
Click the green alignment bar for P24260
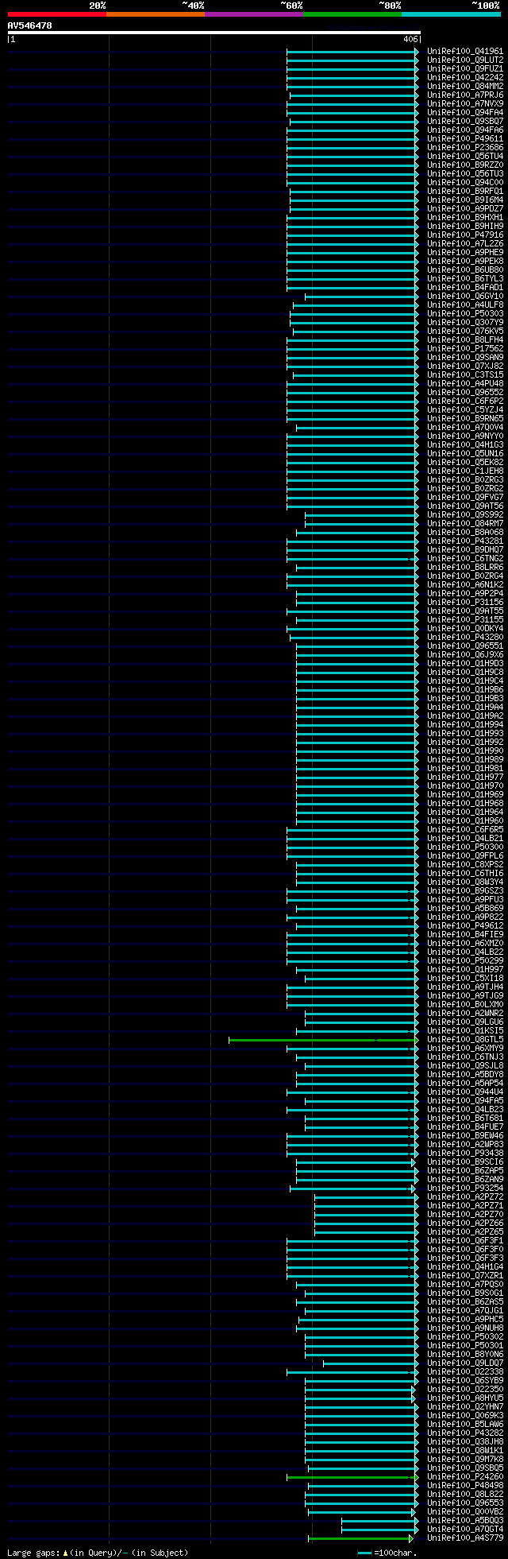pyautogui.click(x=352, y=1477)
